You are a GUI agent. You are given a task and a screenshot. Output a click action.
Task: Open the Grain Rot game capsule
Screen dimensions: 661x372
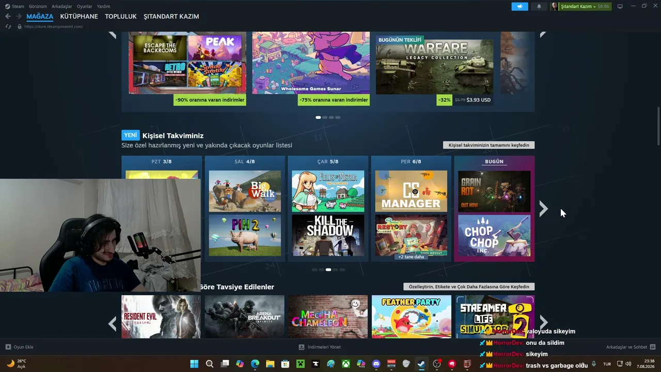pyautogui.click(x=494, y=191)
